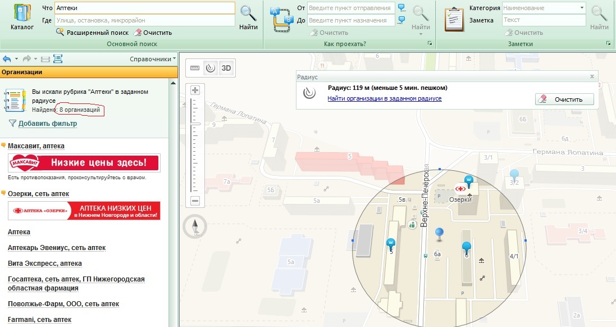Open the Каталог catalog icon
The height and width of the screenshot is (327, 616).
click(22, 17)
